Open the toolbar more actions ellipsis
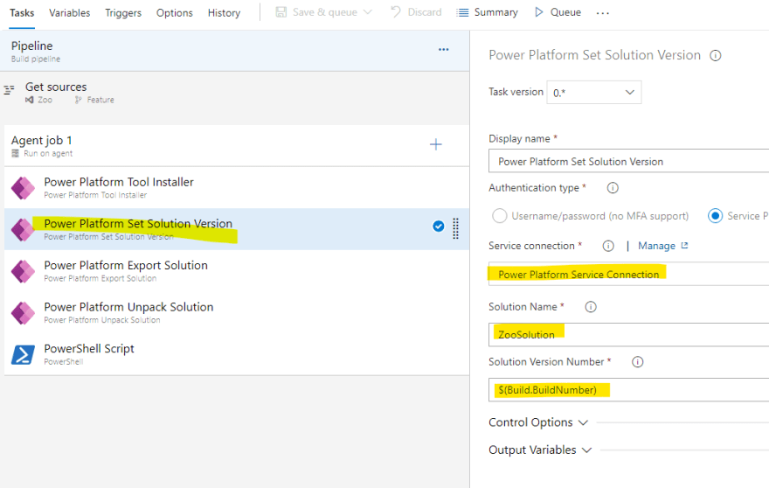This screenshot has width=769, height=488. tap(603, 13)
